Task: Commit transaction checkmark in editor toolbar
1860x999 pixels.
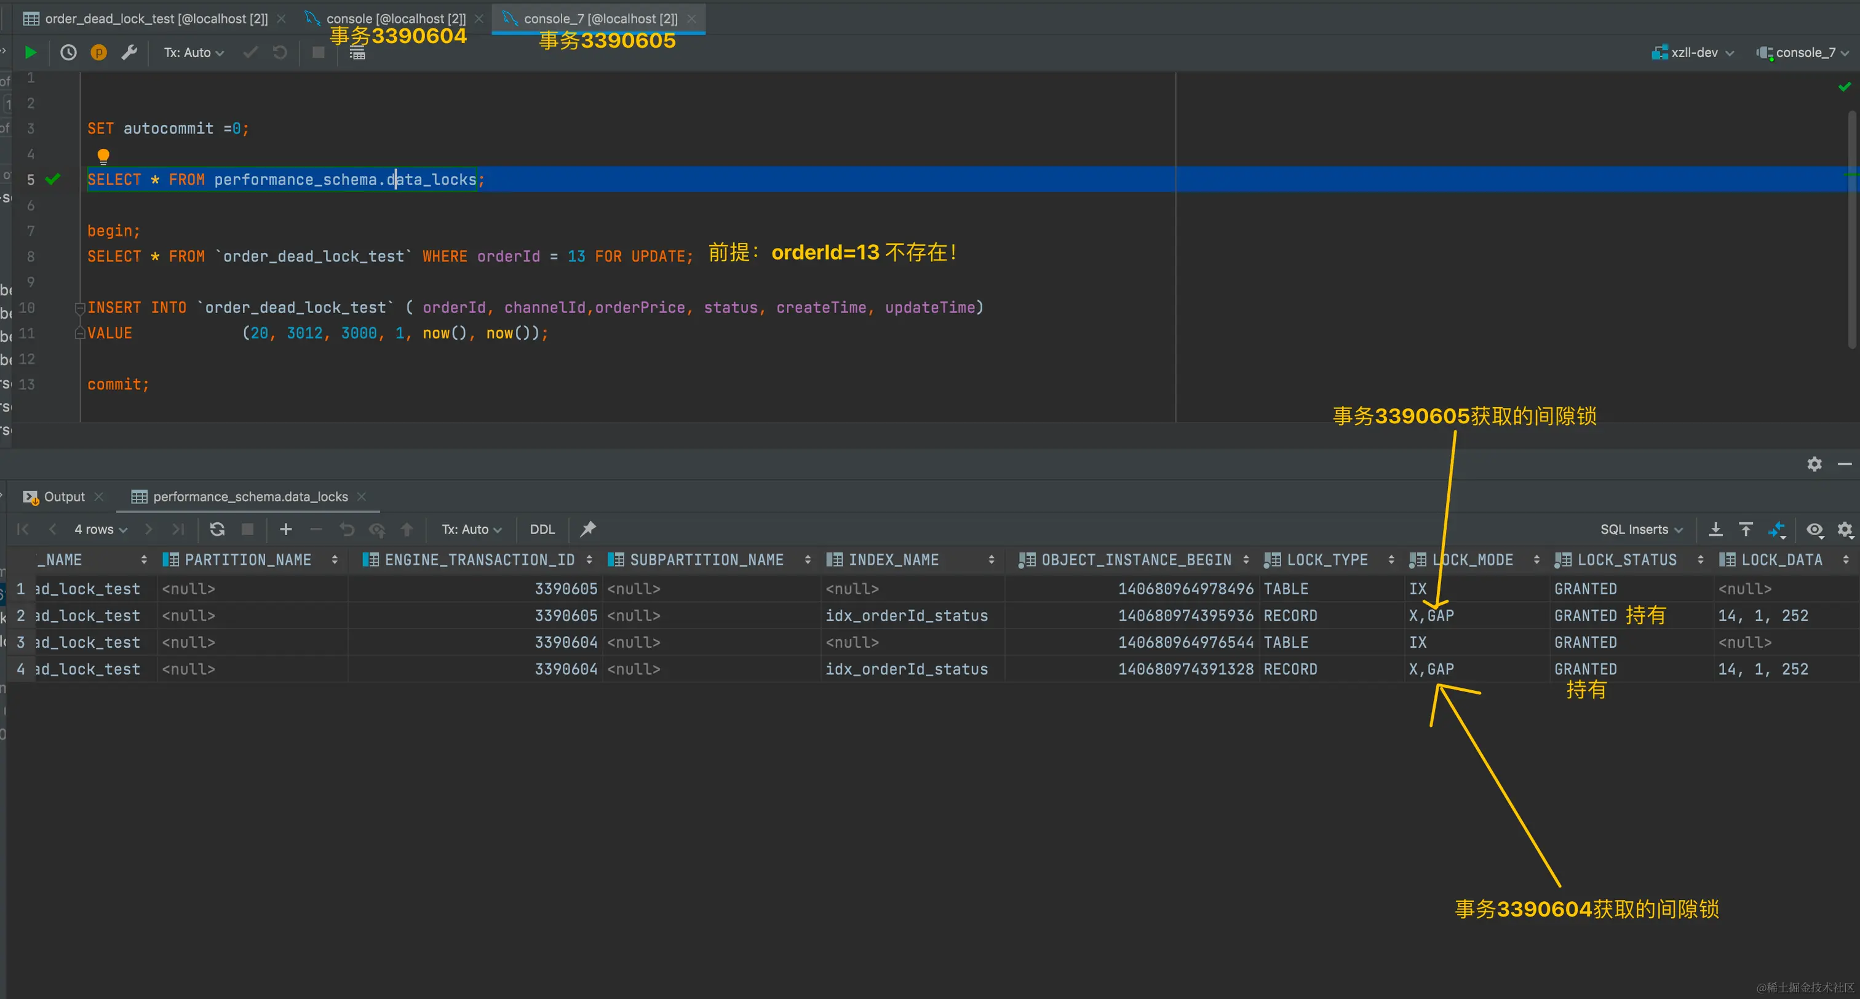Action: point(250,53)
